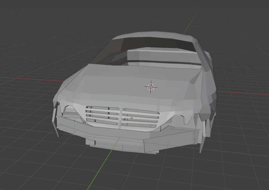Viewport: 269px width, 190px height.
Task: Click the red X axis line at right
Action: [245, 94]
